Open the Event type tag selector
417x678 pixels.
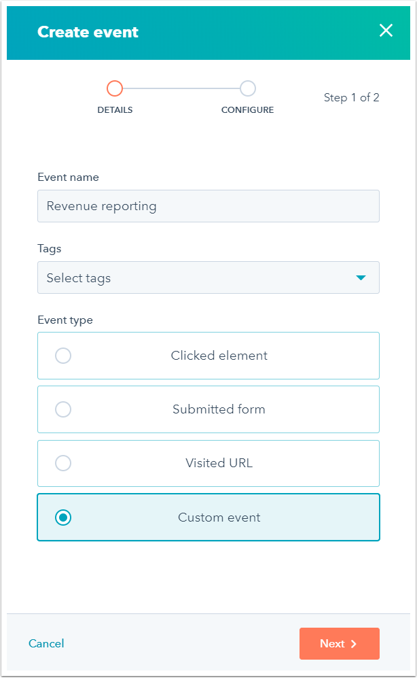click(x=208, y=277)
